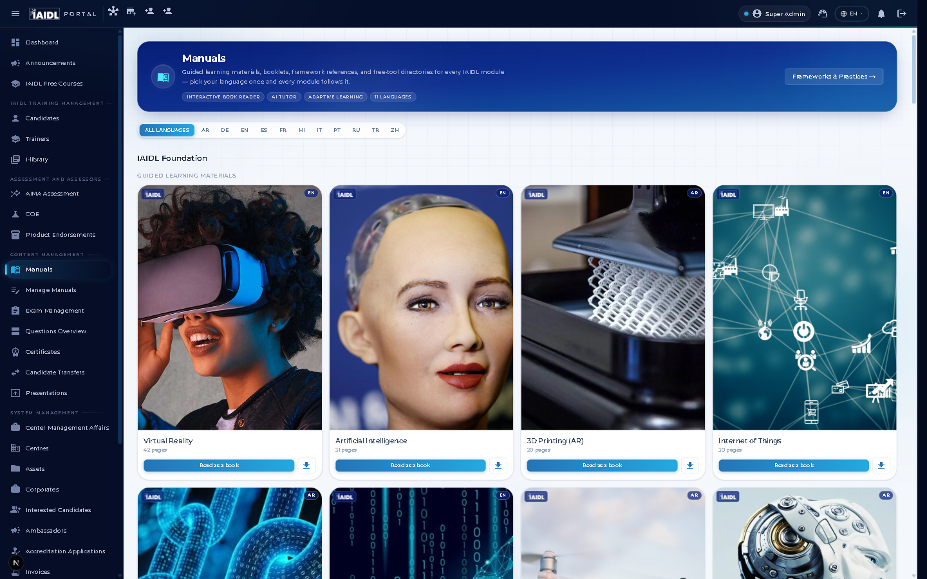Select Manuals in sidebar
Image resolution: width=927 pixels, height=579 pixels.
[x=58, y=270]
